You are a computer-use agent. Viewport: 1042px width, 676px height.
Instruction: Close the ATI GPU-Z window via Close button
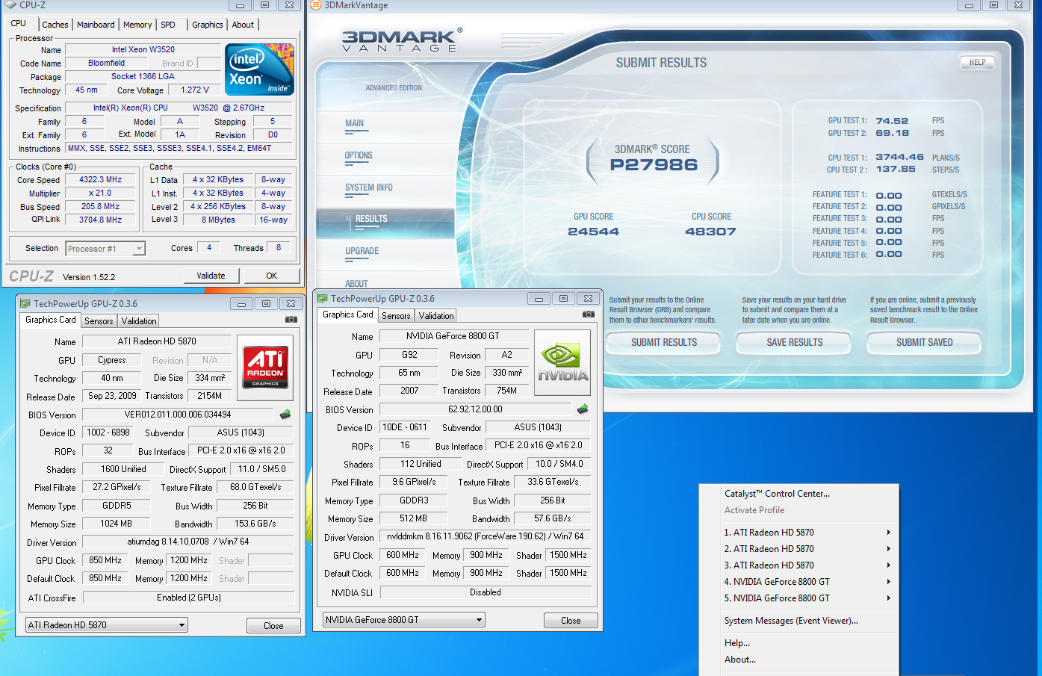(273, 626)
